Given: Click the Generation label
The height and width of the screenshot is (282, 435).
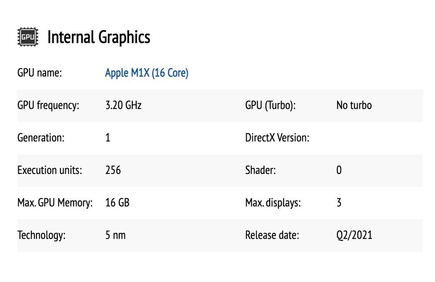Looking at the screenshot, I should (41, 138).
